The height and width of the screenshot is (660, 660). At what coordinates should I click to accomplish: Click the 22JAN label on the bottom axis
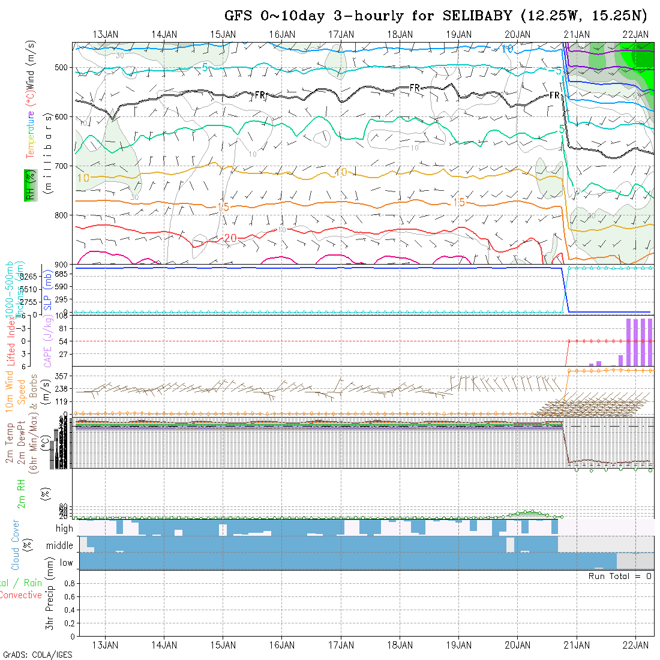[x=635, y=644]
